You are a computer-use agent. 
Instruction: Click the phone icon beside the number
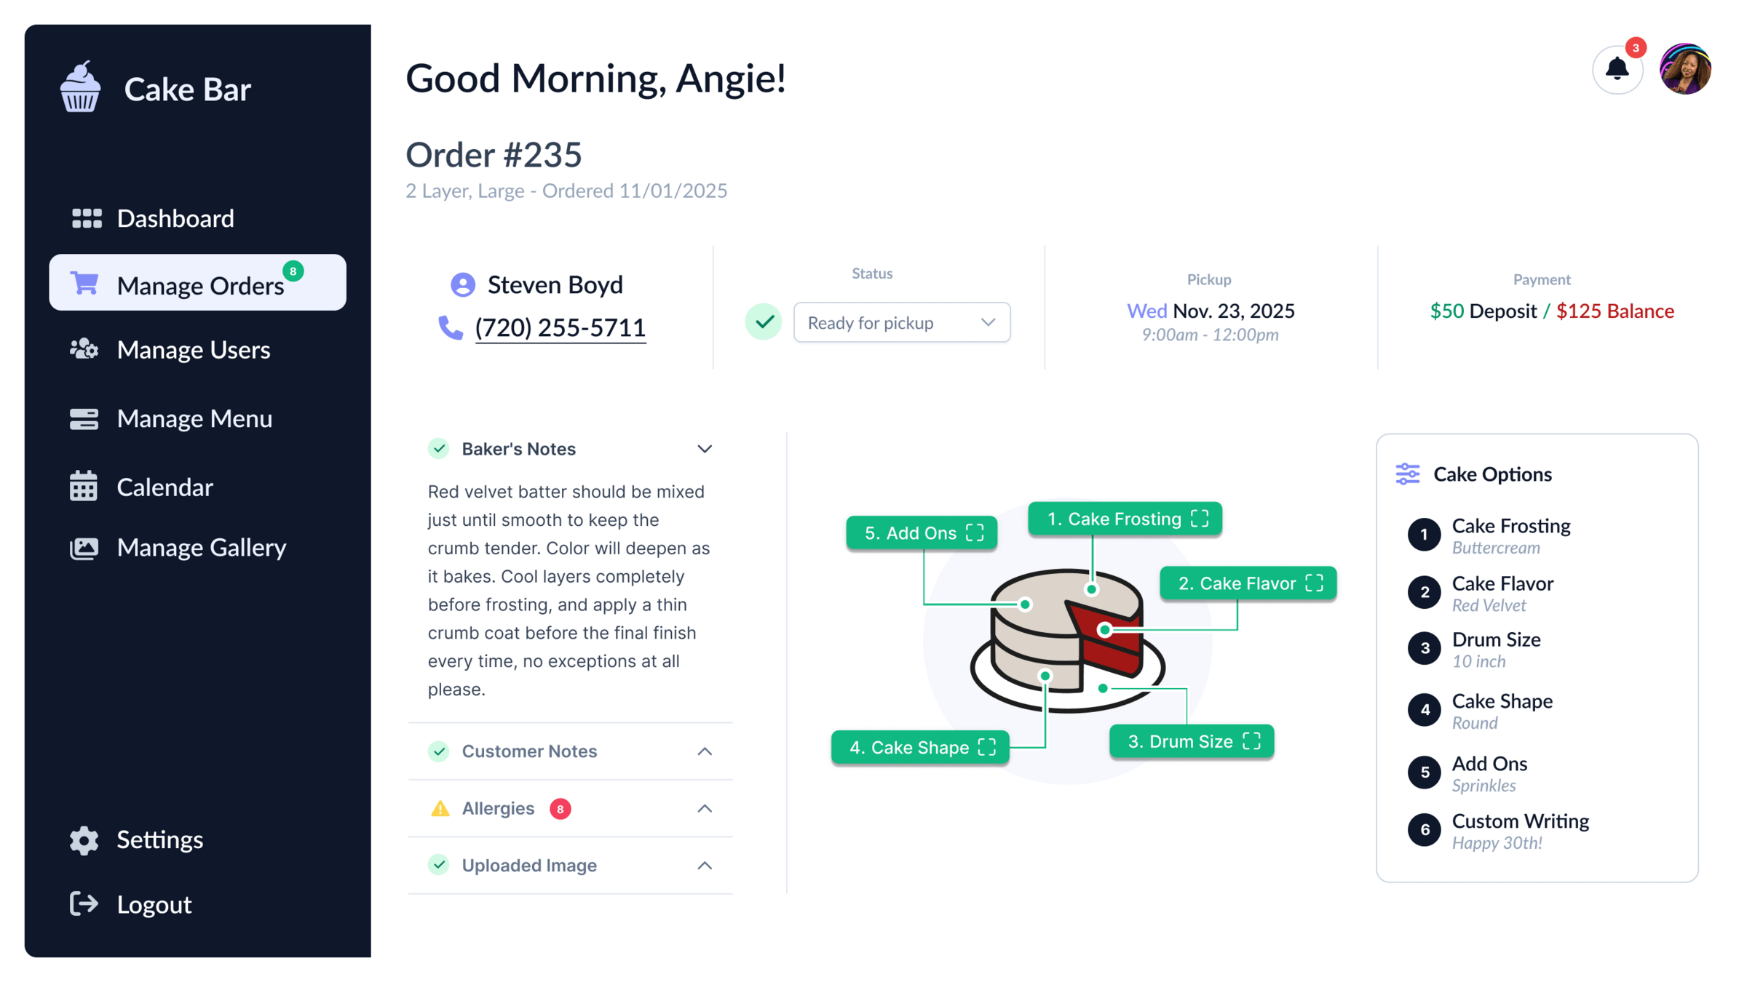(x=451, y=327)
